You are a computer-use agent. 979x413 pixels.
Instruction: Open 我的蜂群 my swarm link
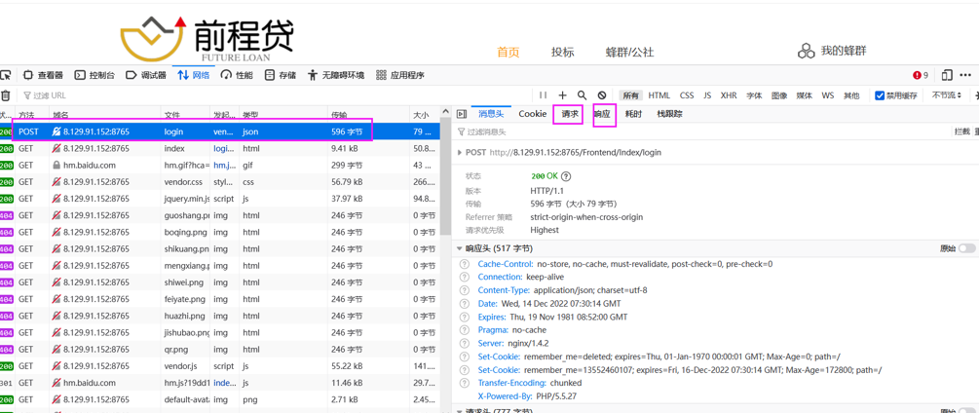(834, 51)
